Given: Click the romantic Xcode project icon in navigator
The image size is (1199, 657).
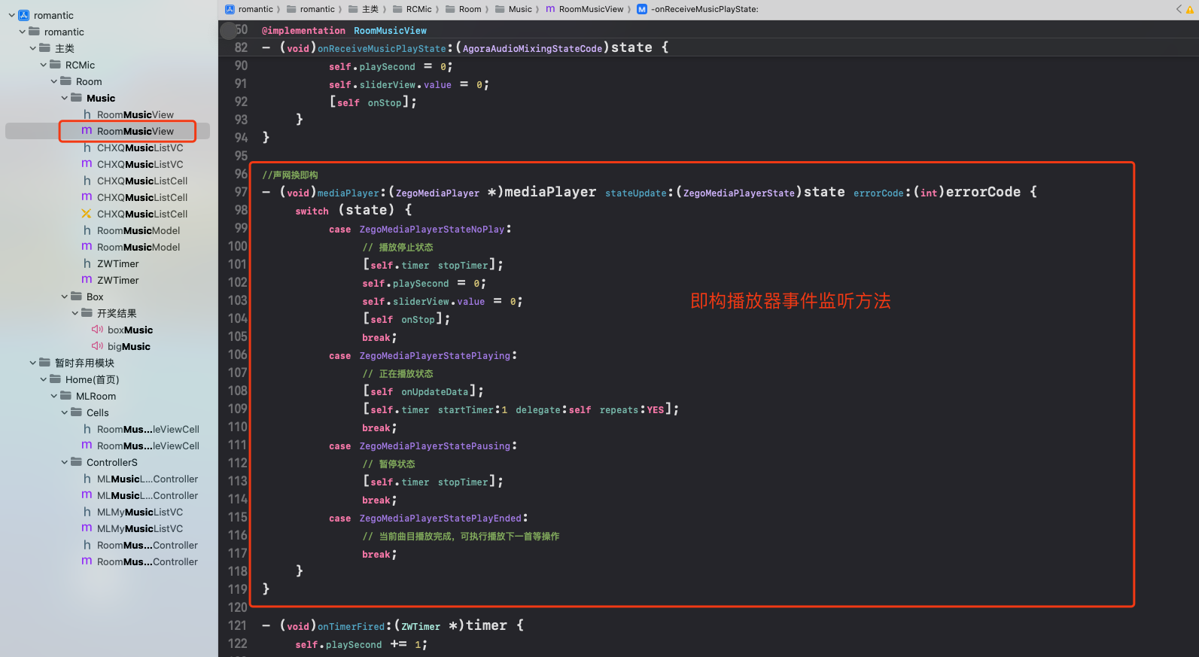Looking at the screenshot, I should (x=24, y=15).
